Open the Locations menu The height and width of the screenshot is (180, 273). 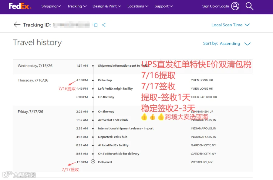[138, 6]
